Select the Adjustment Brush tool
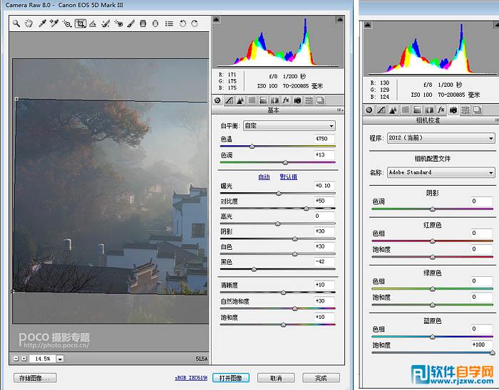This screenshot has width=499, height=390. click(130, 23)
